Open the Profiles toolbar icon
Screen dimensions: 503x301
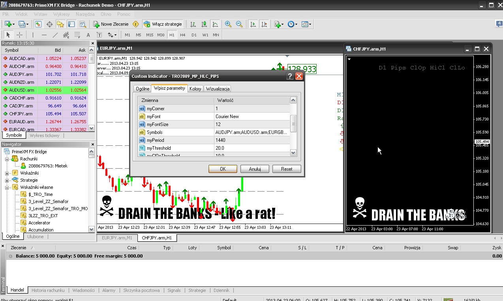tap(22, 24)
